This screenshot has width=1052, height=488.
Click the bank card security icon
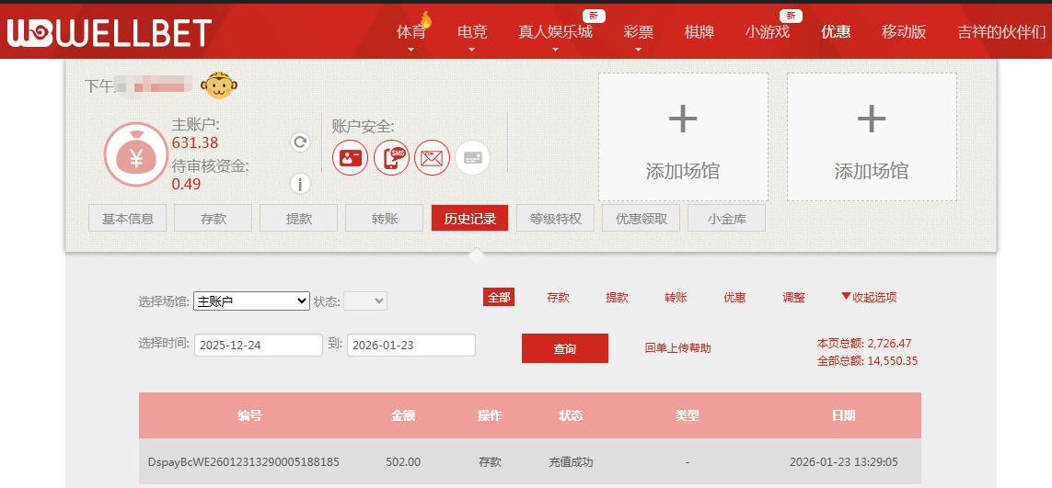pos(472,158)
